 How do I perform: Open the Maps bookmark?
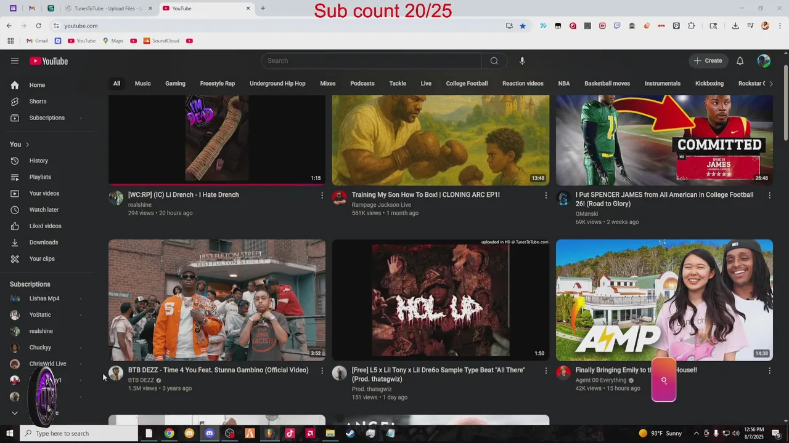pos(113,41)
